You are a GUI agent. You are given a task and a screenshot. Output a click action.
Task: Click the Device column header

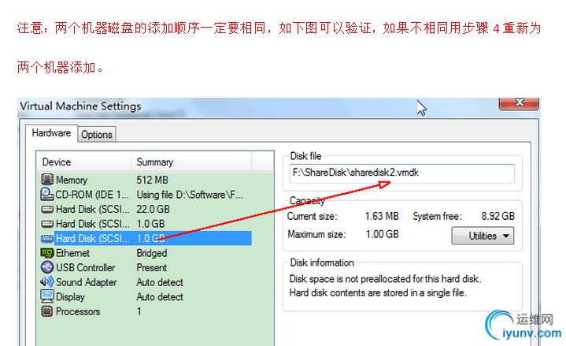click(x=83, y=162)
